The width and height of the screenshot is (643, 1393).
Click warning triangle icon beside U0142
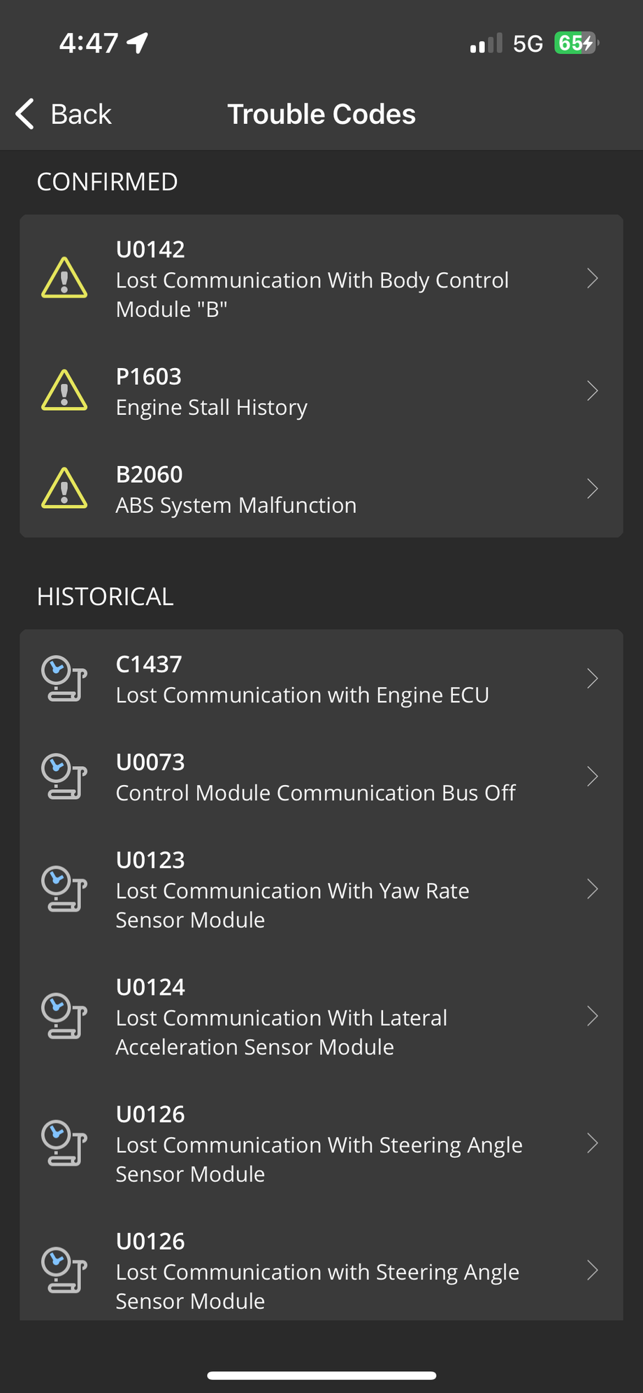click(64, 278)
